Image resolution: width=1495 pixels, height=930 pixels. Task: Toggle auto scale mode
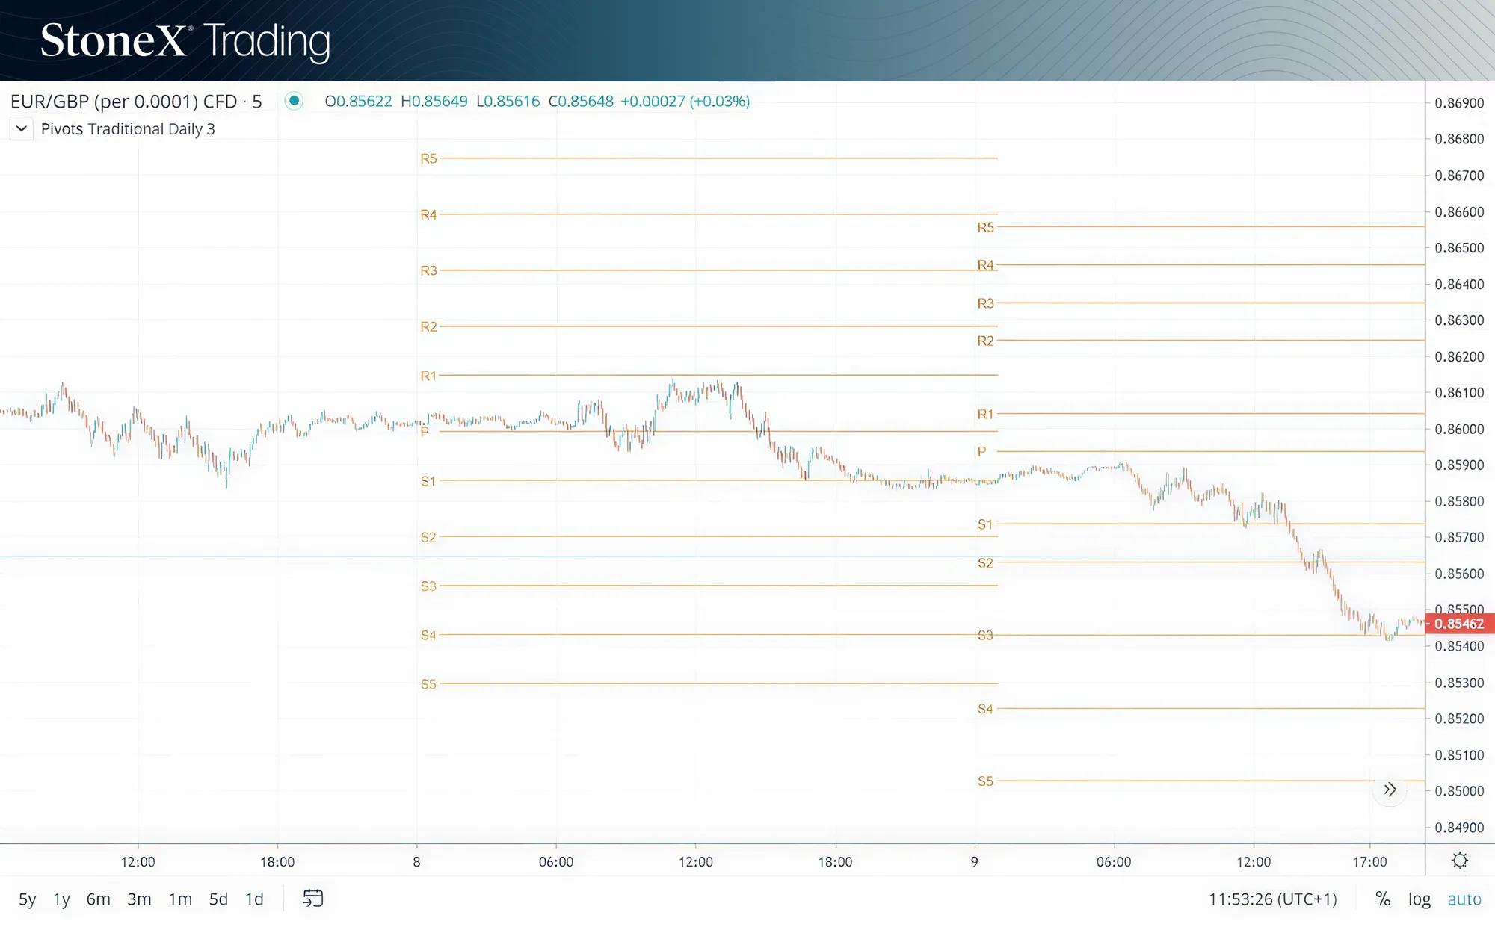pyautogui.click(x=1464, y=899)
